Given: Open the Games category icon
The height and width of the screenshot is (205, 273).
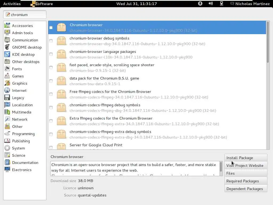Looking at the screenshot, I should [7, 76].
